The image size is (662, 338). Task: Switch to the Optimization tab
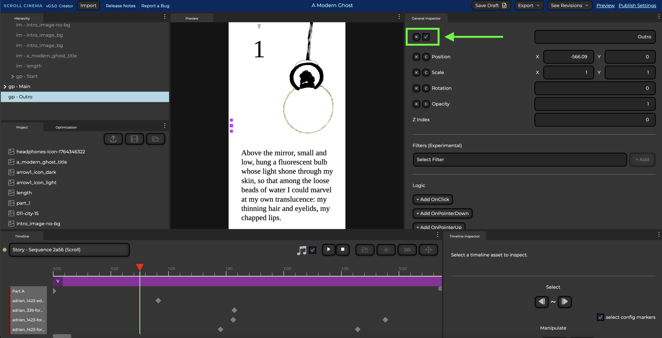point(66,127)
